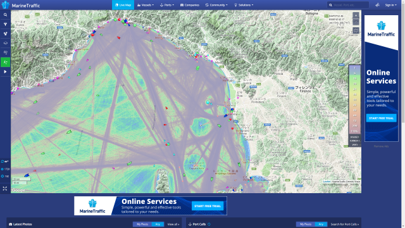Open the map layers icon in sidebar
The width and height of the screenshot is (405, 228).
pyautogui.click(x=5, y=43)
